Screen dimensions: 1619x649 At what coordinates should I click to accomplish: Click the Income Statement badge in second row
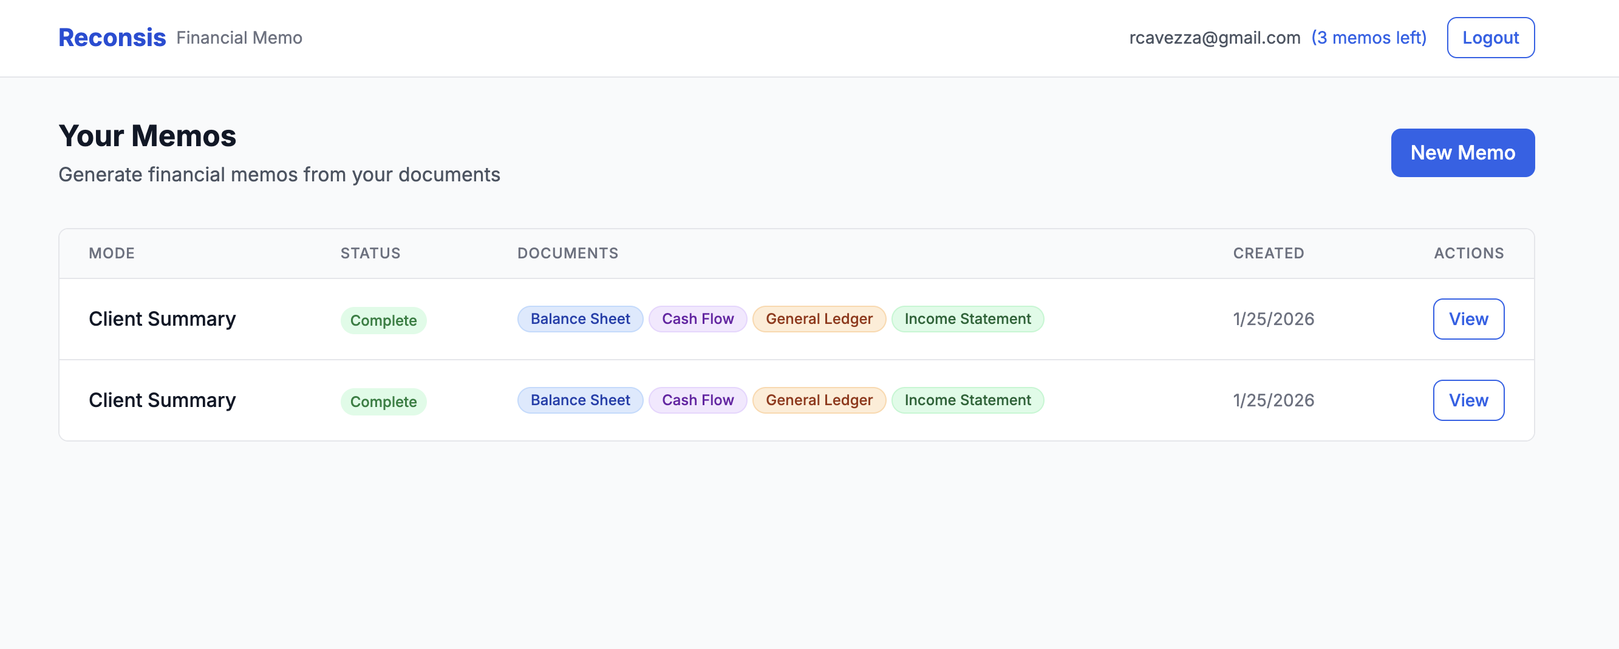click(x=967, y=400)
